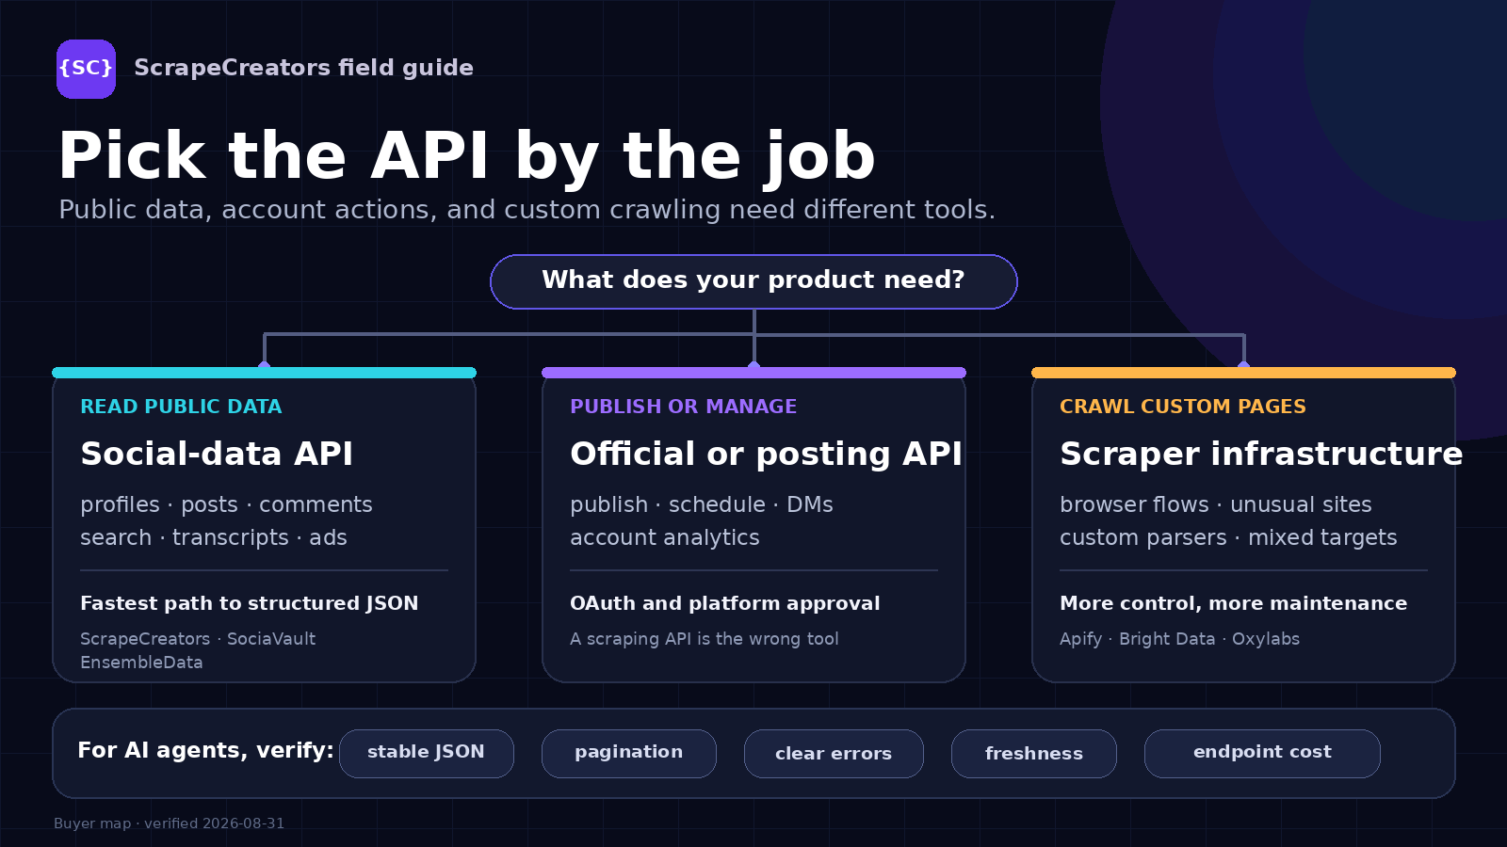
Task: Select the 'stable JSON' chip
Action: (x=427, y=754)
